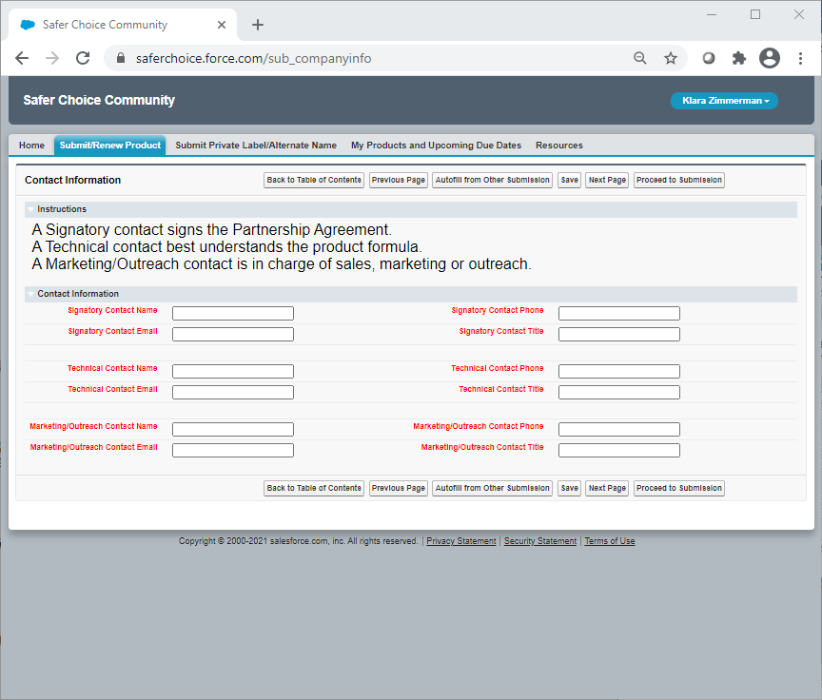Open My Products and Upcoming Due Dates tab
The width and height of the screenshot is (822, 700).
tap(436, 146)
